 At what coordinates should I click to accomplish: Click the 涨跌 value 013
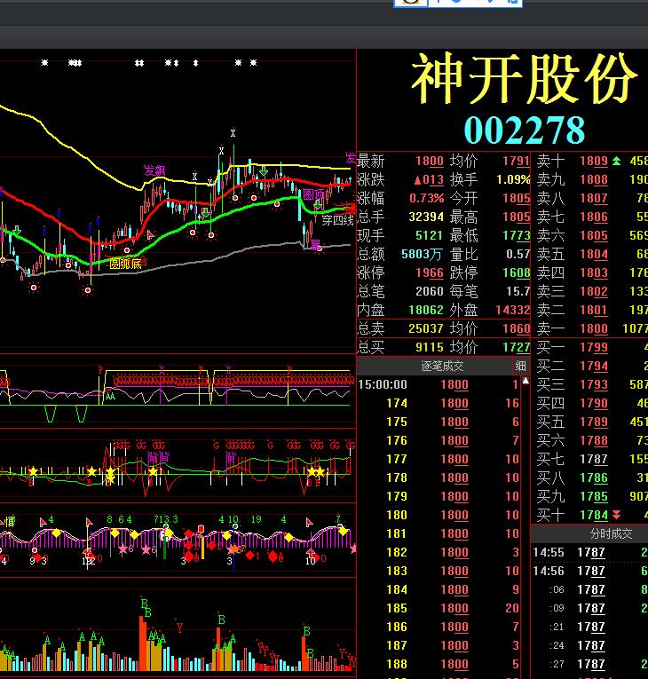[x=429, y=179]
